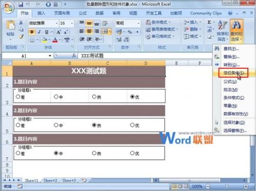Click Normal view icon in status bar

click(174, 186)
